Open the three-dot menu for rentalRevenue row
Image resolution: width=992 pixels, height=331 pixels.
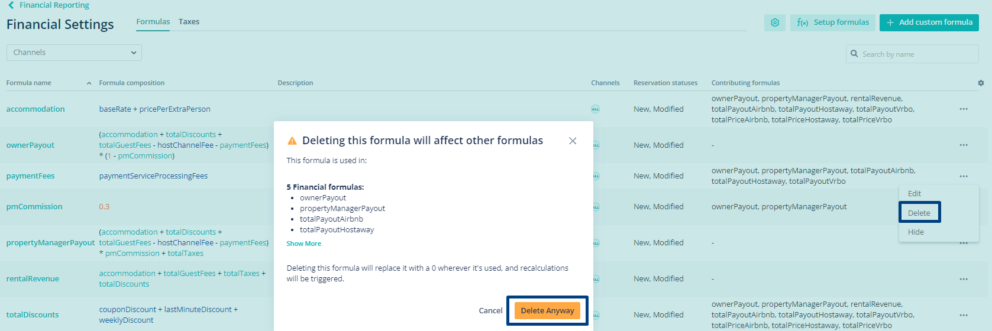964,279
